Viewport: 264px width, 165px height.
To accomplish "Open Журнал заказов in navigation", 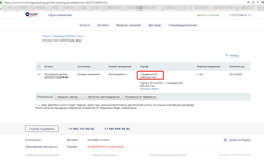I will 128,25.
